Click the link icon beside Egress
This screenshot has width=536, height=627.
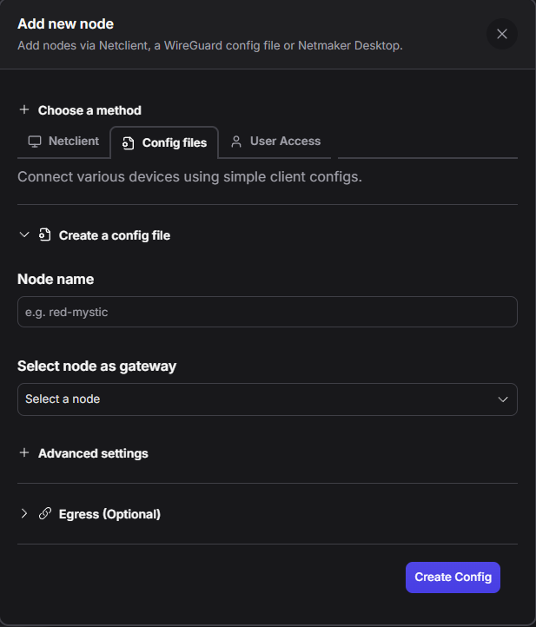tap(45, 514)
